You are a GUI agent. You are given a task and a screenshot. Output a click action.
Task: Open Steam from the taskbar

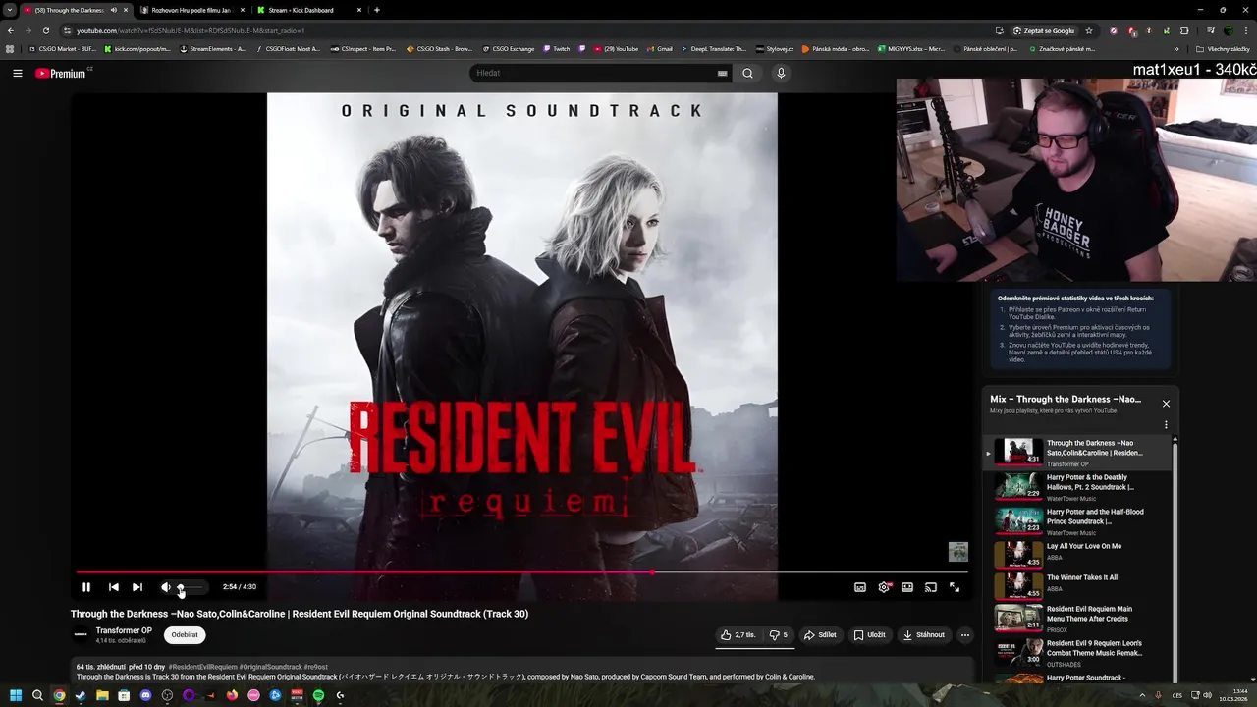pyautogui.click(x=81, y=695)
